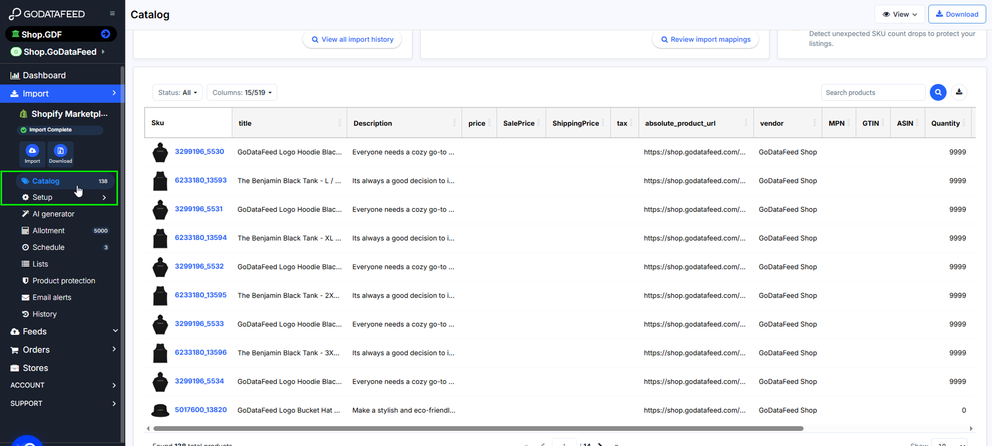Open the SKU link 6233180_13593
992x446 pixels.
coord(200,180)
